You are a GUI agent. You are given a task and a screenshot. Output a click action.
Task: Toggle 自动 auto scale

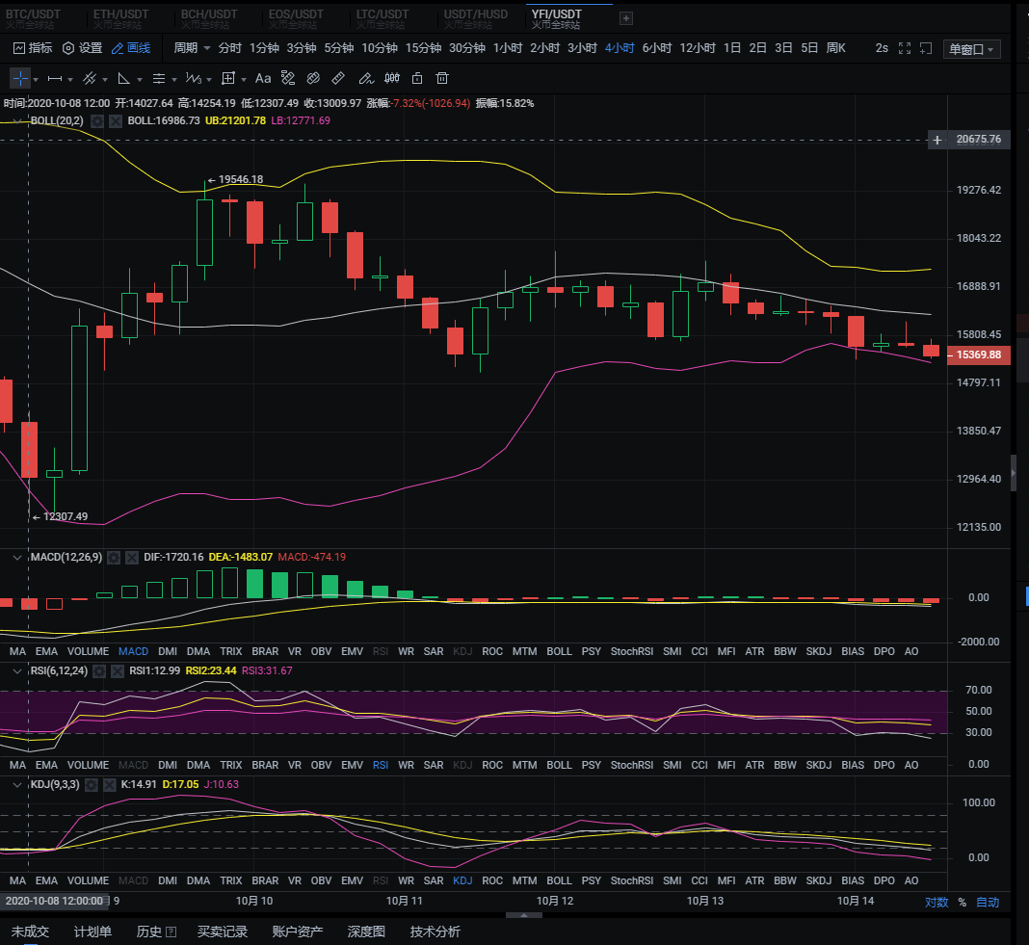pyautogui.click(x=988, y=903)
